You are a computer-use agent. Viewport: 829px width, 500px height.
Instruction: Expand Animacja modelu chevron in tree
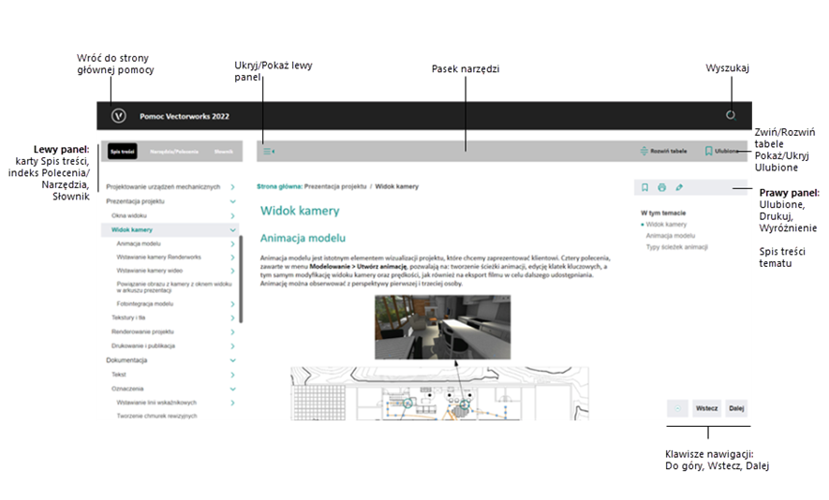[232, 243]
